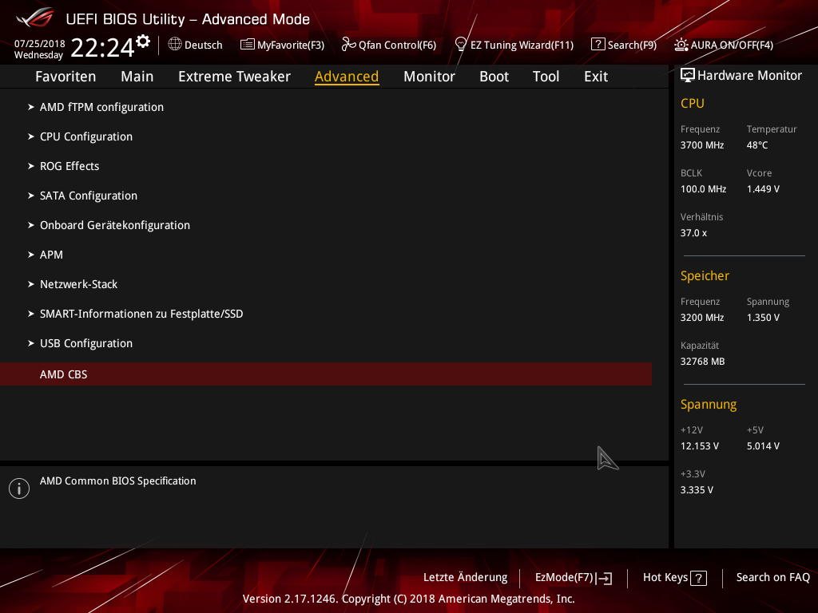
Task: Open the highlighted AMD CBS entry
Action: point(326,374)
